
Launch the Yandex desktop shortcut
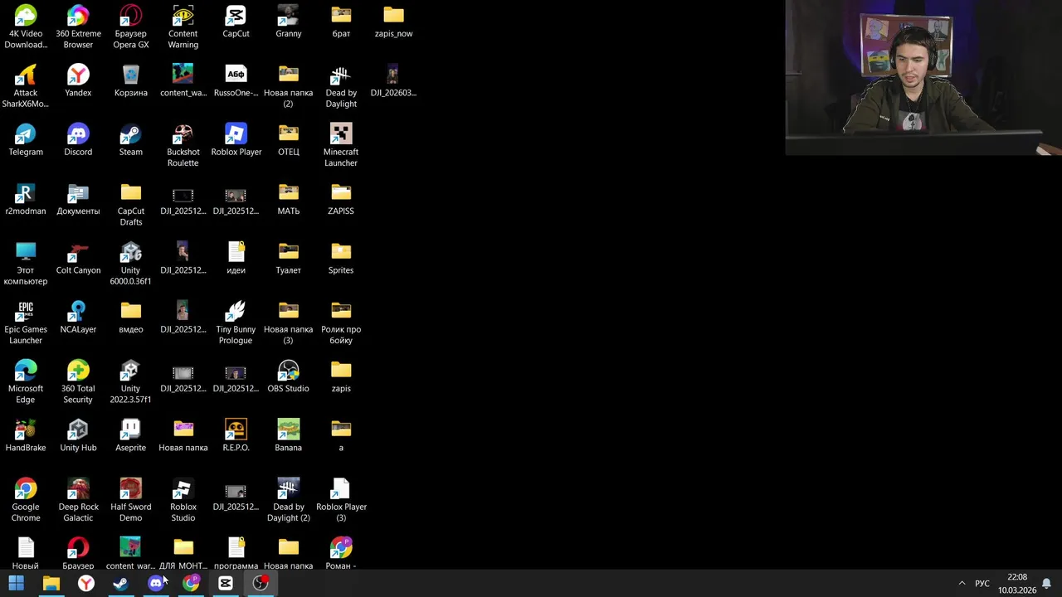pos(78,80)
